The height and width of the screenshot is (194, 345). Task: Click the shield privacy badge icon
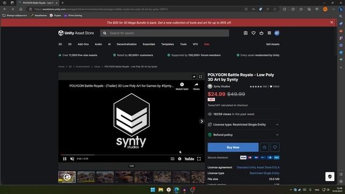330,176
